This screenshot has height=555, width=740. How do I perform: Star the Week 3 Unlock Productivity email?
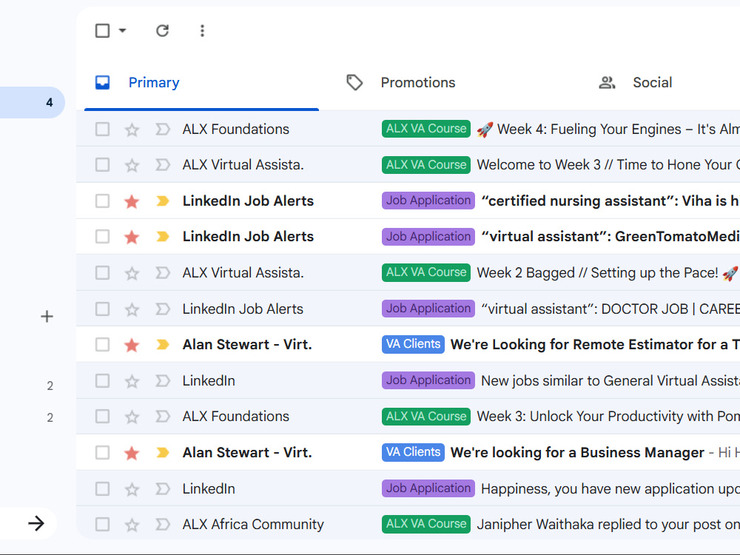pyautogui.click(x=132, y=417)
